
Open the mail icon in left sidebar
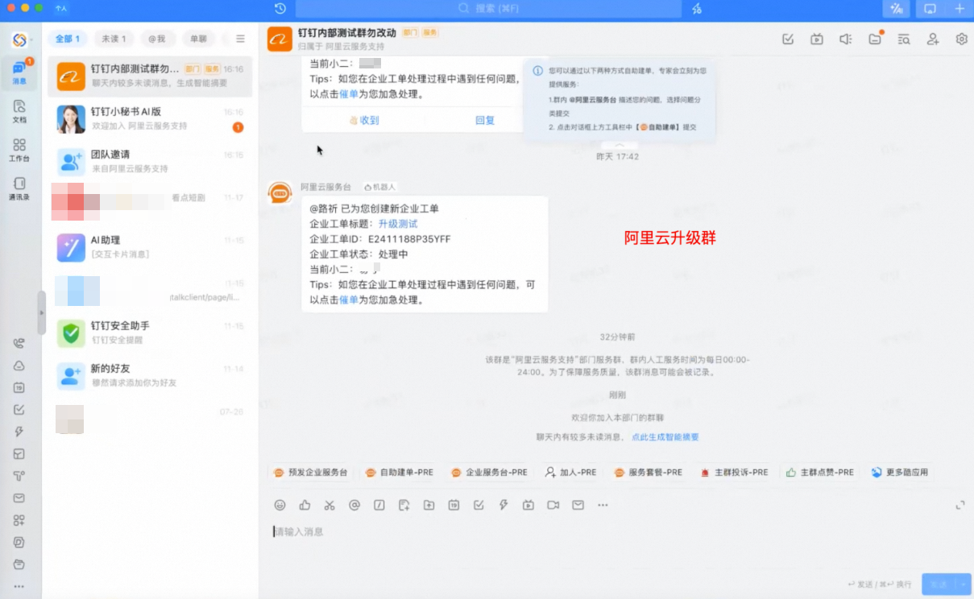coord(19,498)
